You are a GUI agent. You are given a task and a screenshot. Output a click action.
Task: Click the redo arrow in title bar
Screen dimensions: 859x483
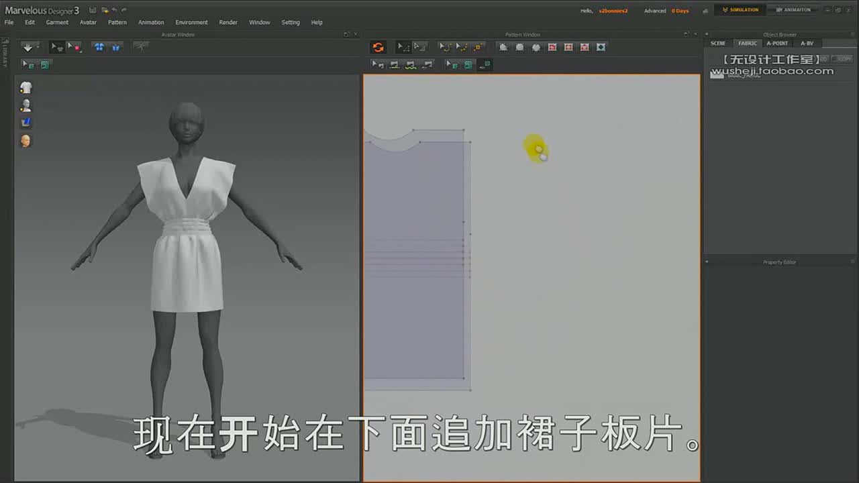click(x=124, y=10)
